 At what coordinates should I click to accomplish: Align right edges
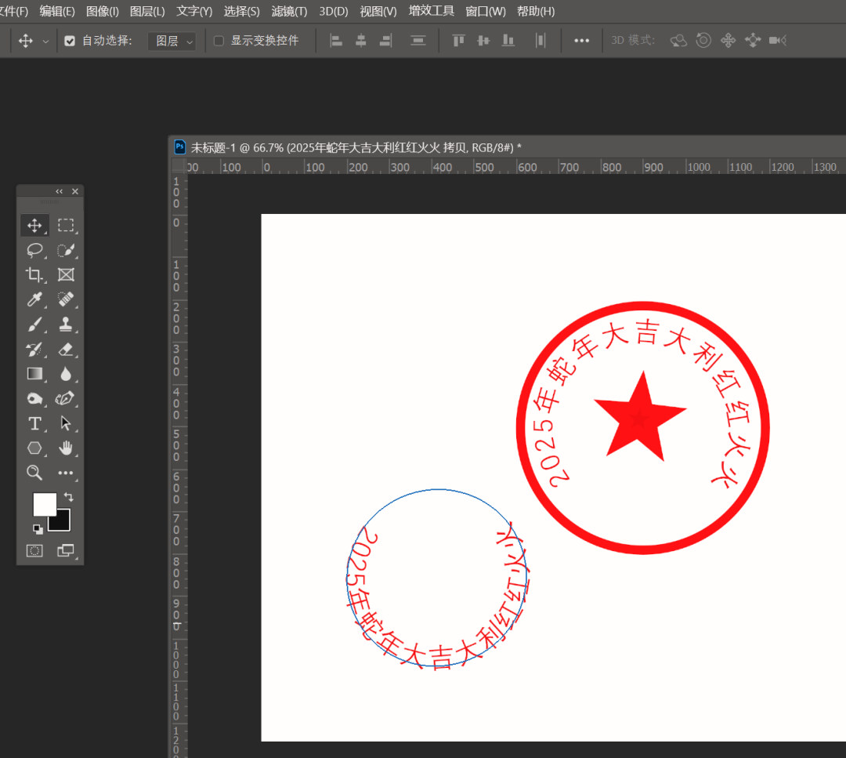coord(385,41)
